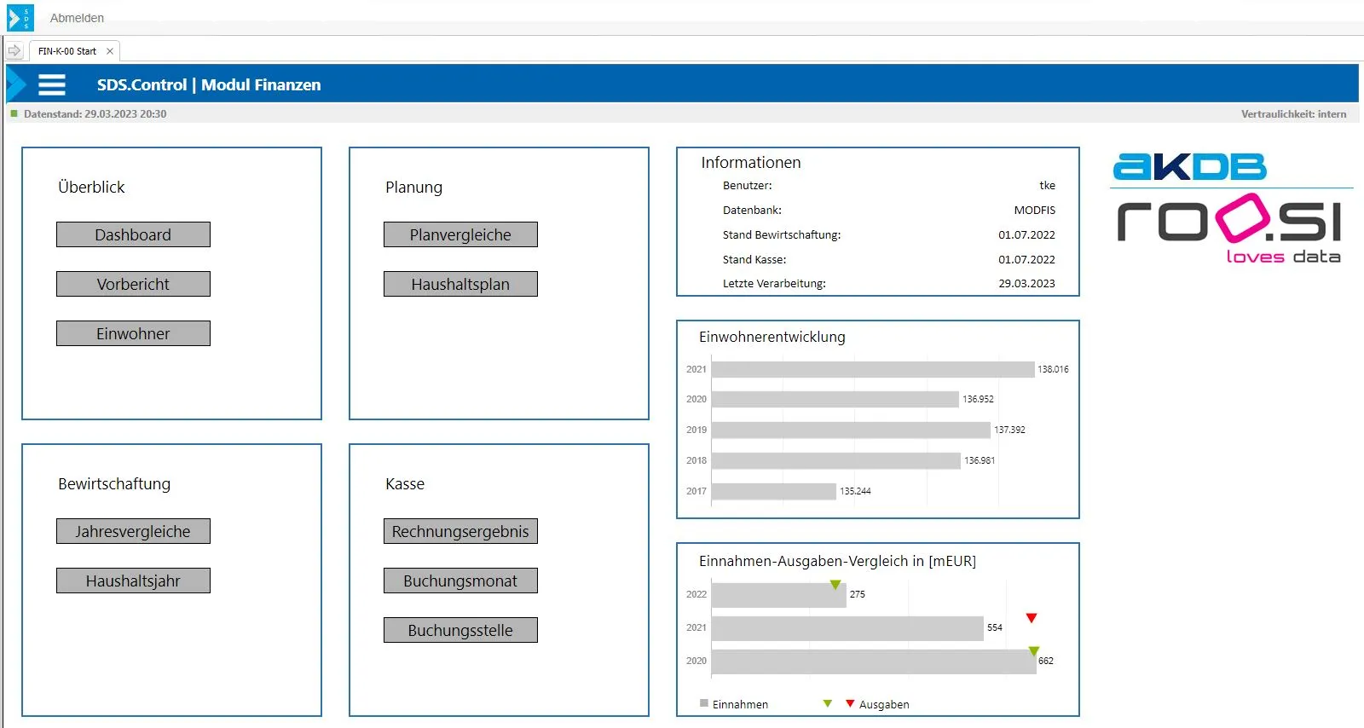Click the SDS logo in top-left corner
Viewport: 1364px width, 728px height.
click(20, 18)
